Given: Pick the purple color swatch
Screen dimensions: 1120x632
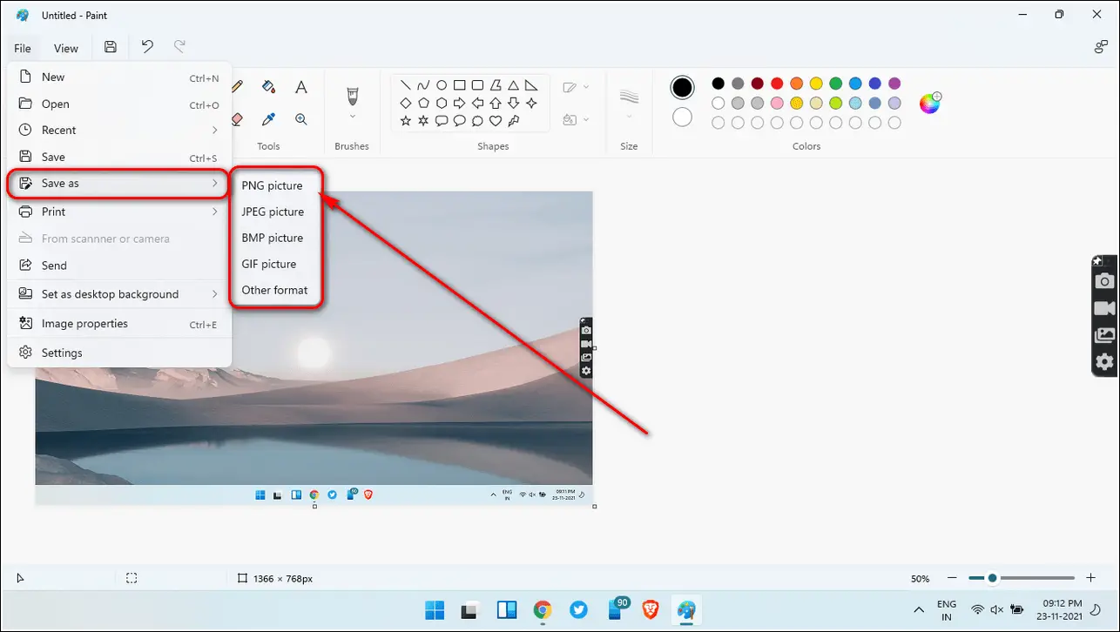Looking at the screenshot, I should tap(894, 84).
